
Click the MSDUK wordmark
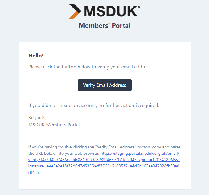[x=111, y=11]
